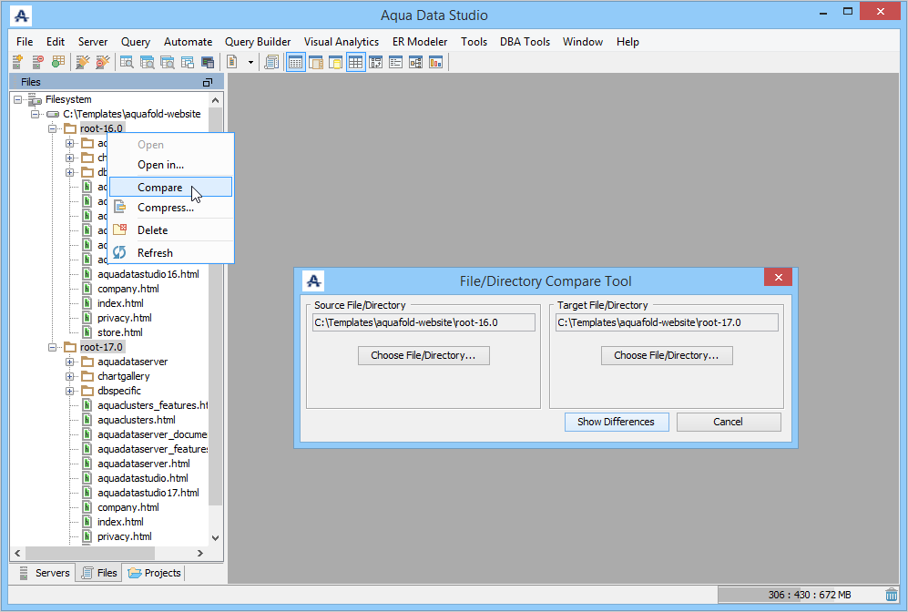The height and width of the screenshot is (612, 908).
Task: Expand the dbspecific folder under root-17.0
Action: pyautogui.click(x=69, y=391)
